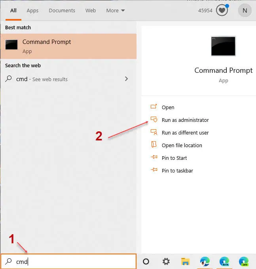Click the Pin to Start pin icon

pos(154,157)
